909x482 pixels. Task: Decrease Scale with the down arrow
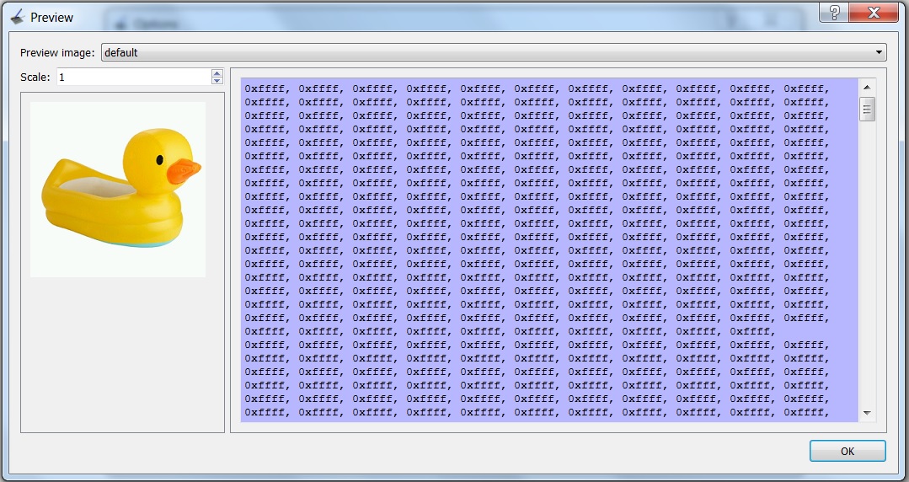217,81
